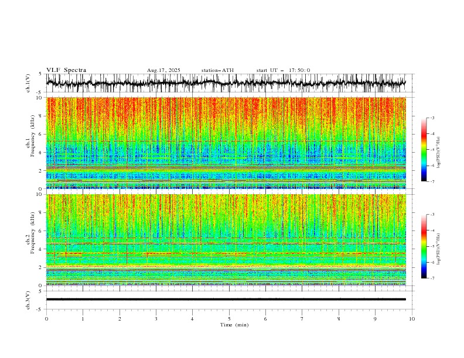Click the upper color scale bar for ch.1
This screenshot has height=358, width=464.
tap(424, 150)
